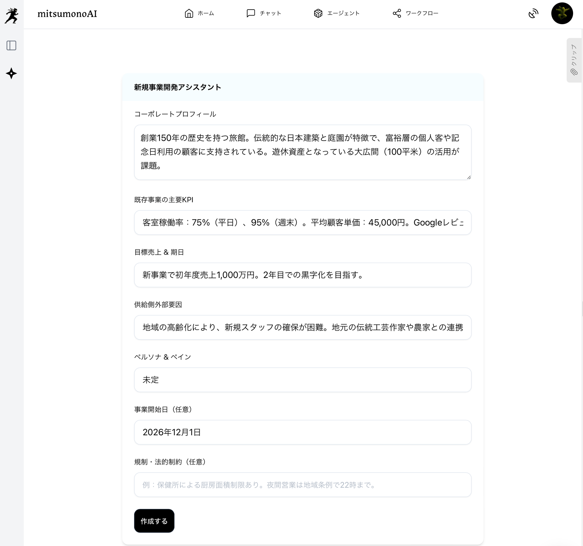Click the home icon in navigation
Screen dimensions: 583x546
[189, 13]
